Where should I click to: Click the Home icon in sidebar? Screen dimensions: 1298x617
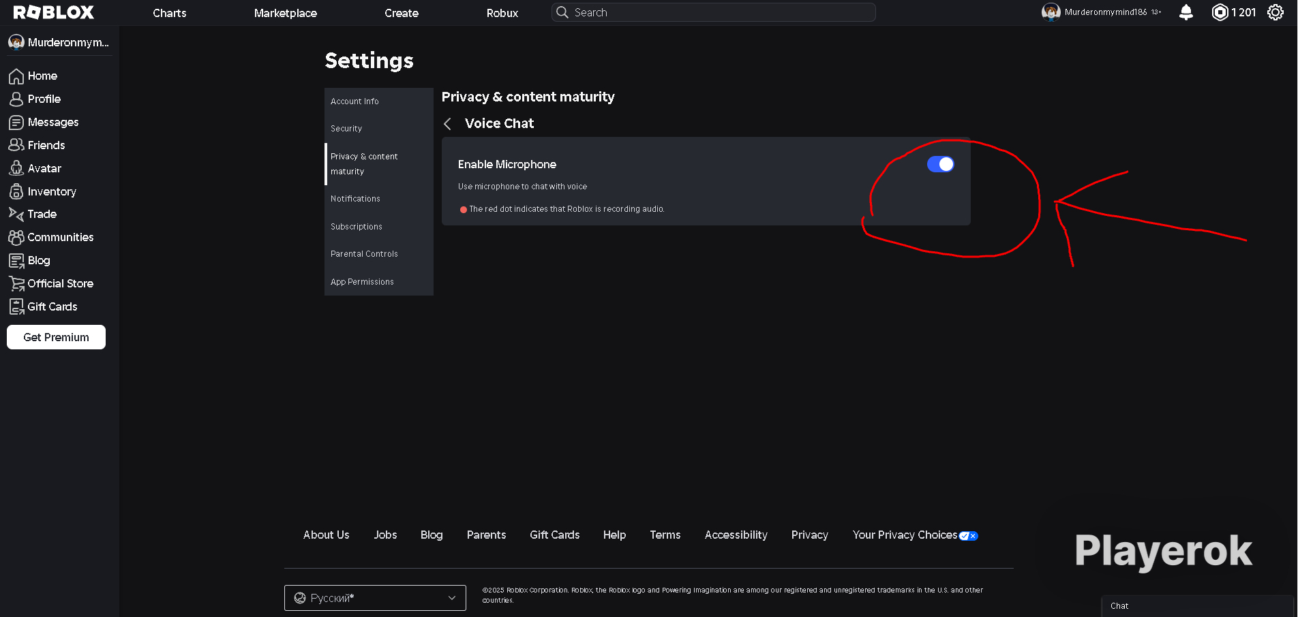click(16, 76)
